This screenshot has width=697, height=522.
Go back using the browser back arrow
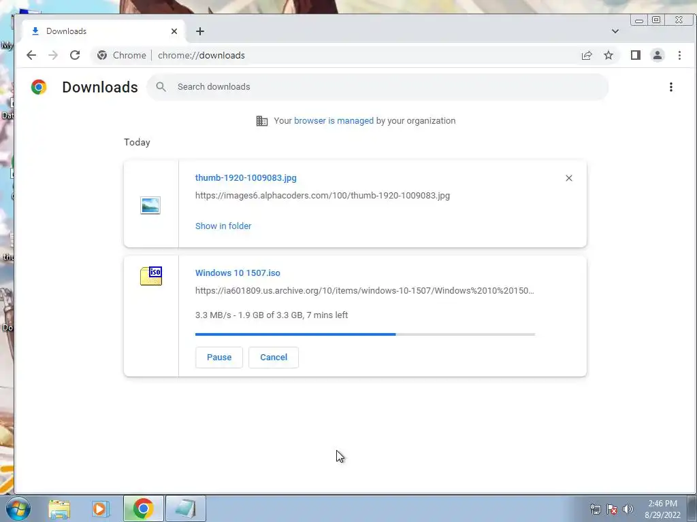pyautogui.click(x=31, y=55)
